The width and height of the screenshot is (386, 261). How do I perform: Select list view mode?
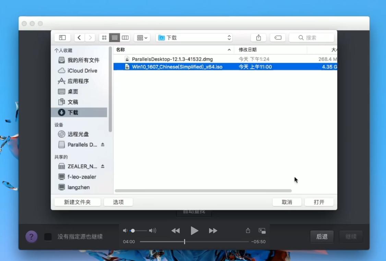click(x=114, y=37)
